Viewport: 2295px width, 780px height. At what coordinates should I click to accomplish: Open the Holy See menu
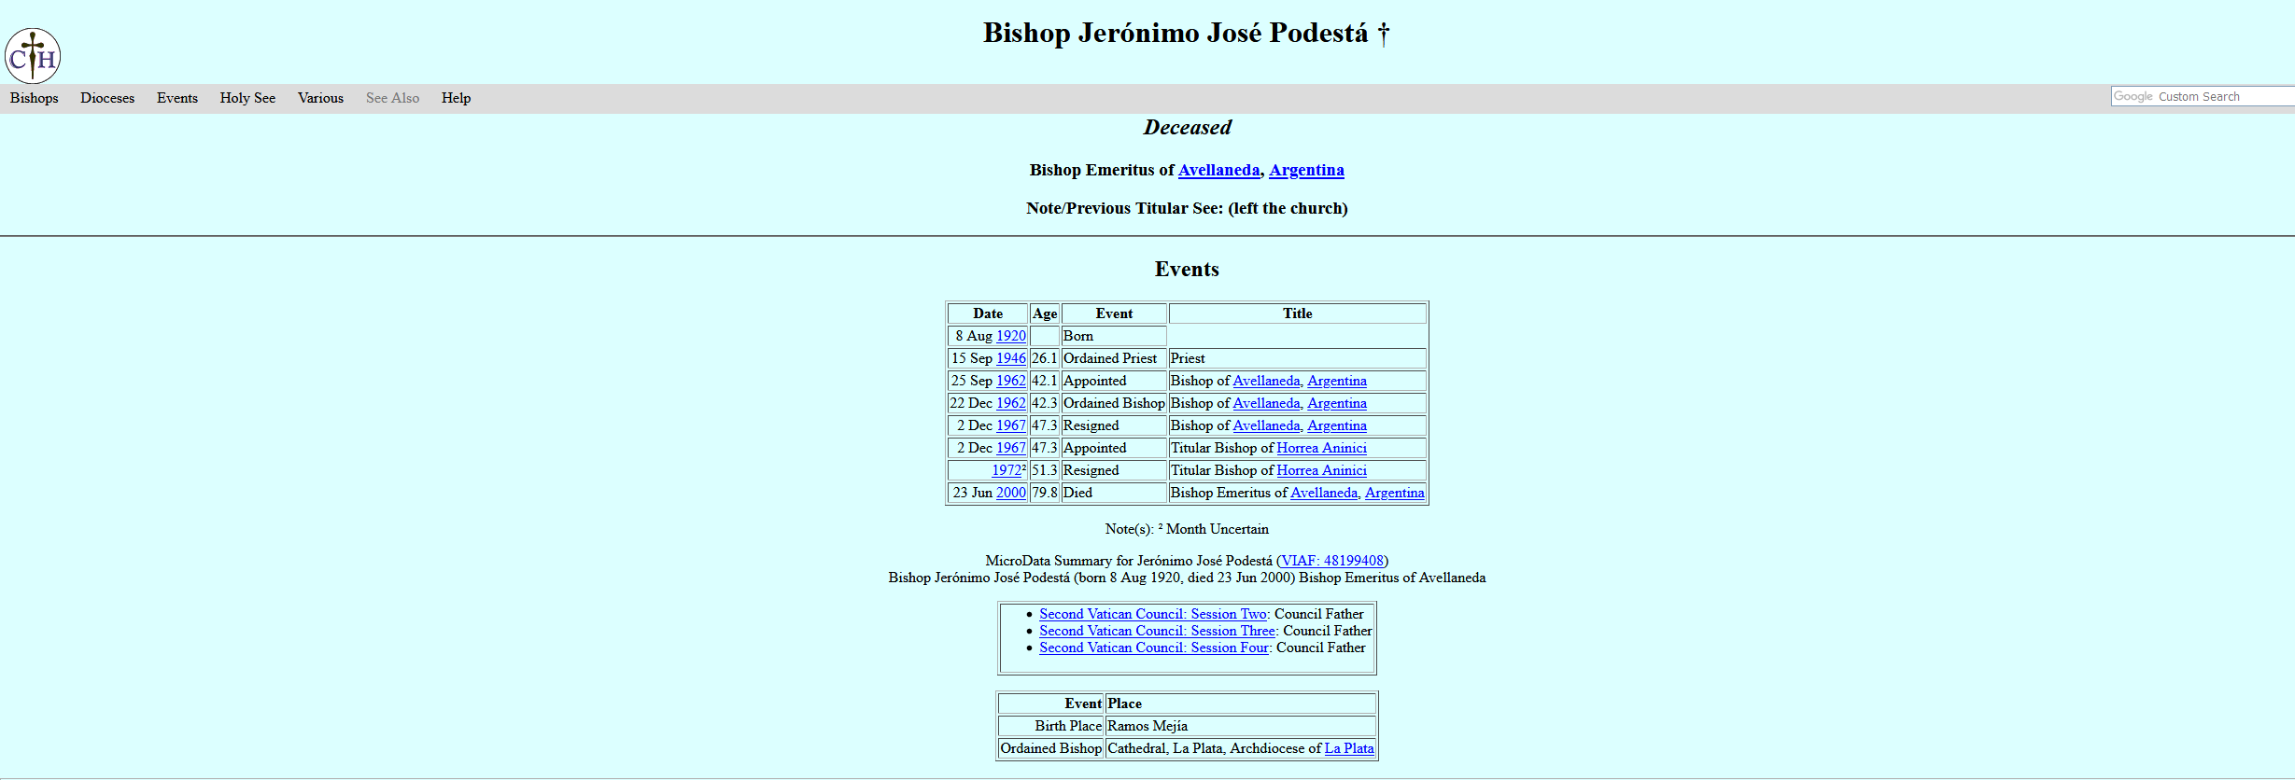click(247, 98)
